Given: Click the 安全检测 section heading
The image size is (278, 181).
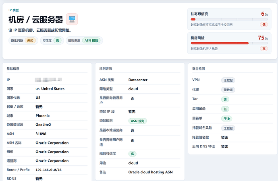Looking at the screenshot, I should tap(199, 68).
